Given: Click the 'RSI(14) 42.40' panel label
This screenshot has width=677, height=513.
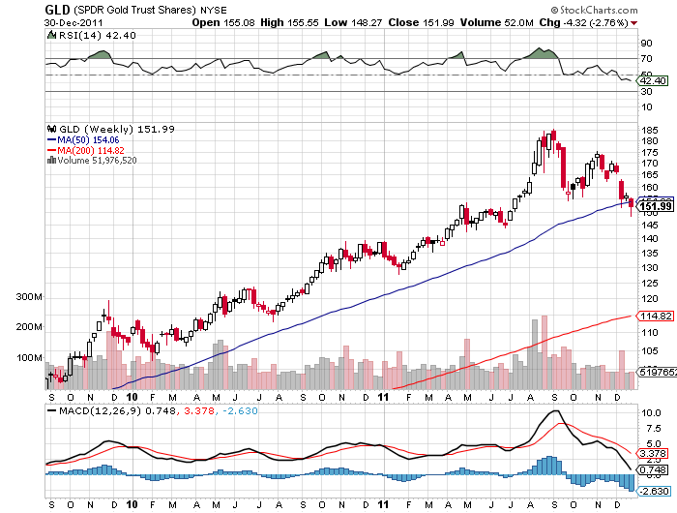Looking at the screenshot, I should tap(97, 36).
